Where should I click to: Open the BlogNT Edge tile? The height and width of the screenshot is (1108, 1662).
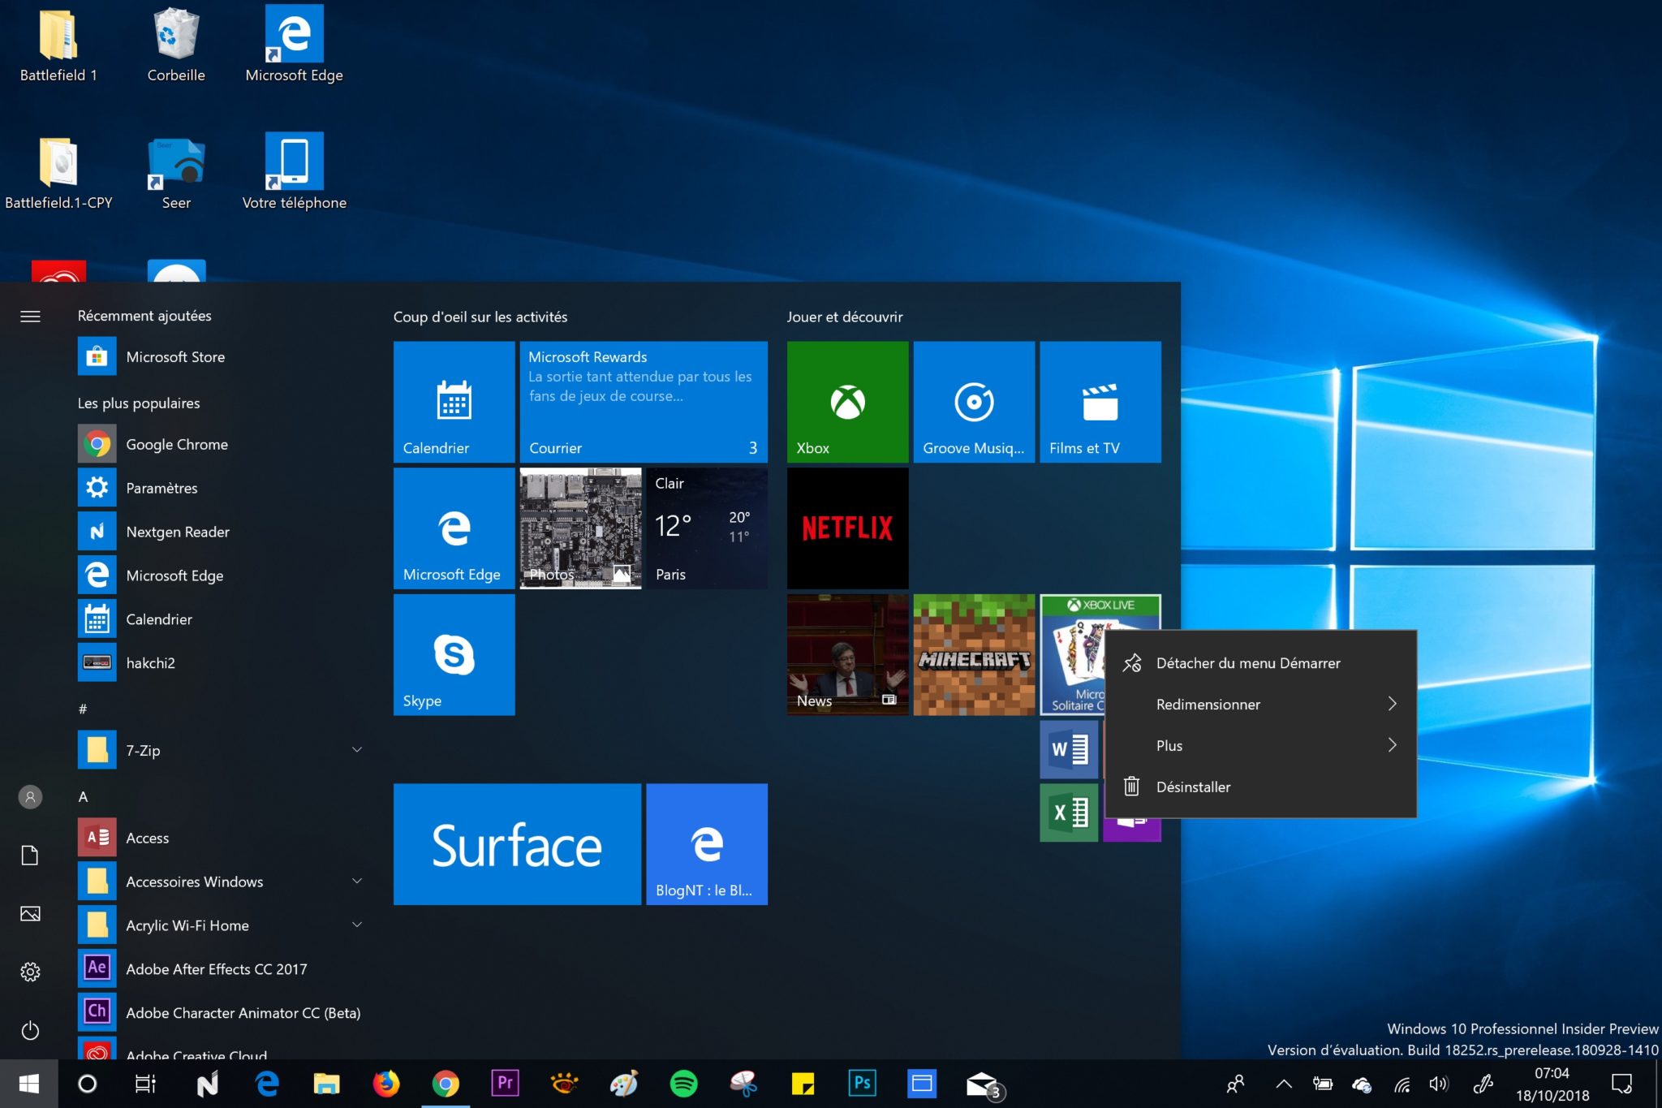707,844
